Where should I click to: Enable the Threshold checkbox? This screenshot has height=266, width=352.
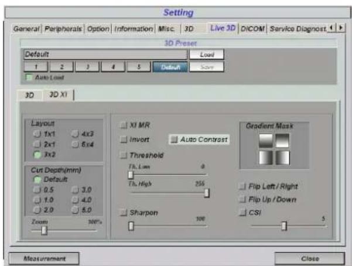124,155
